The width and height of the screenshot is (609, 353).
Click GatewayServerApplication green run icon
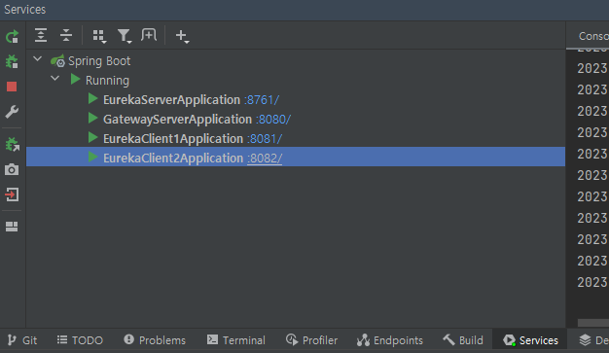point(92,118)
